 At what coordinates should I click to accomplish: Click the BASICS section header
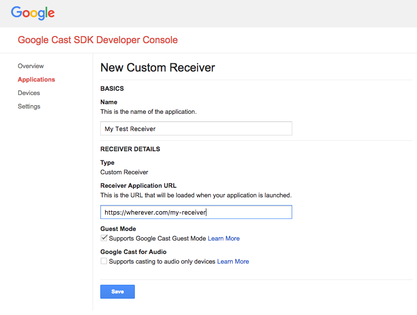[112, 88]
